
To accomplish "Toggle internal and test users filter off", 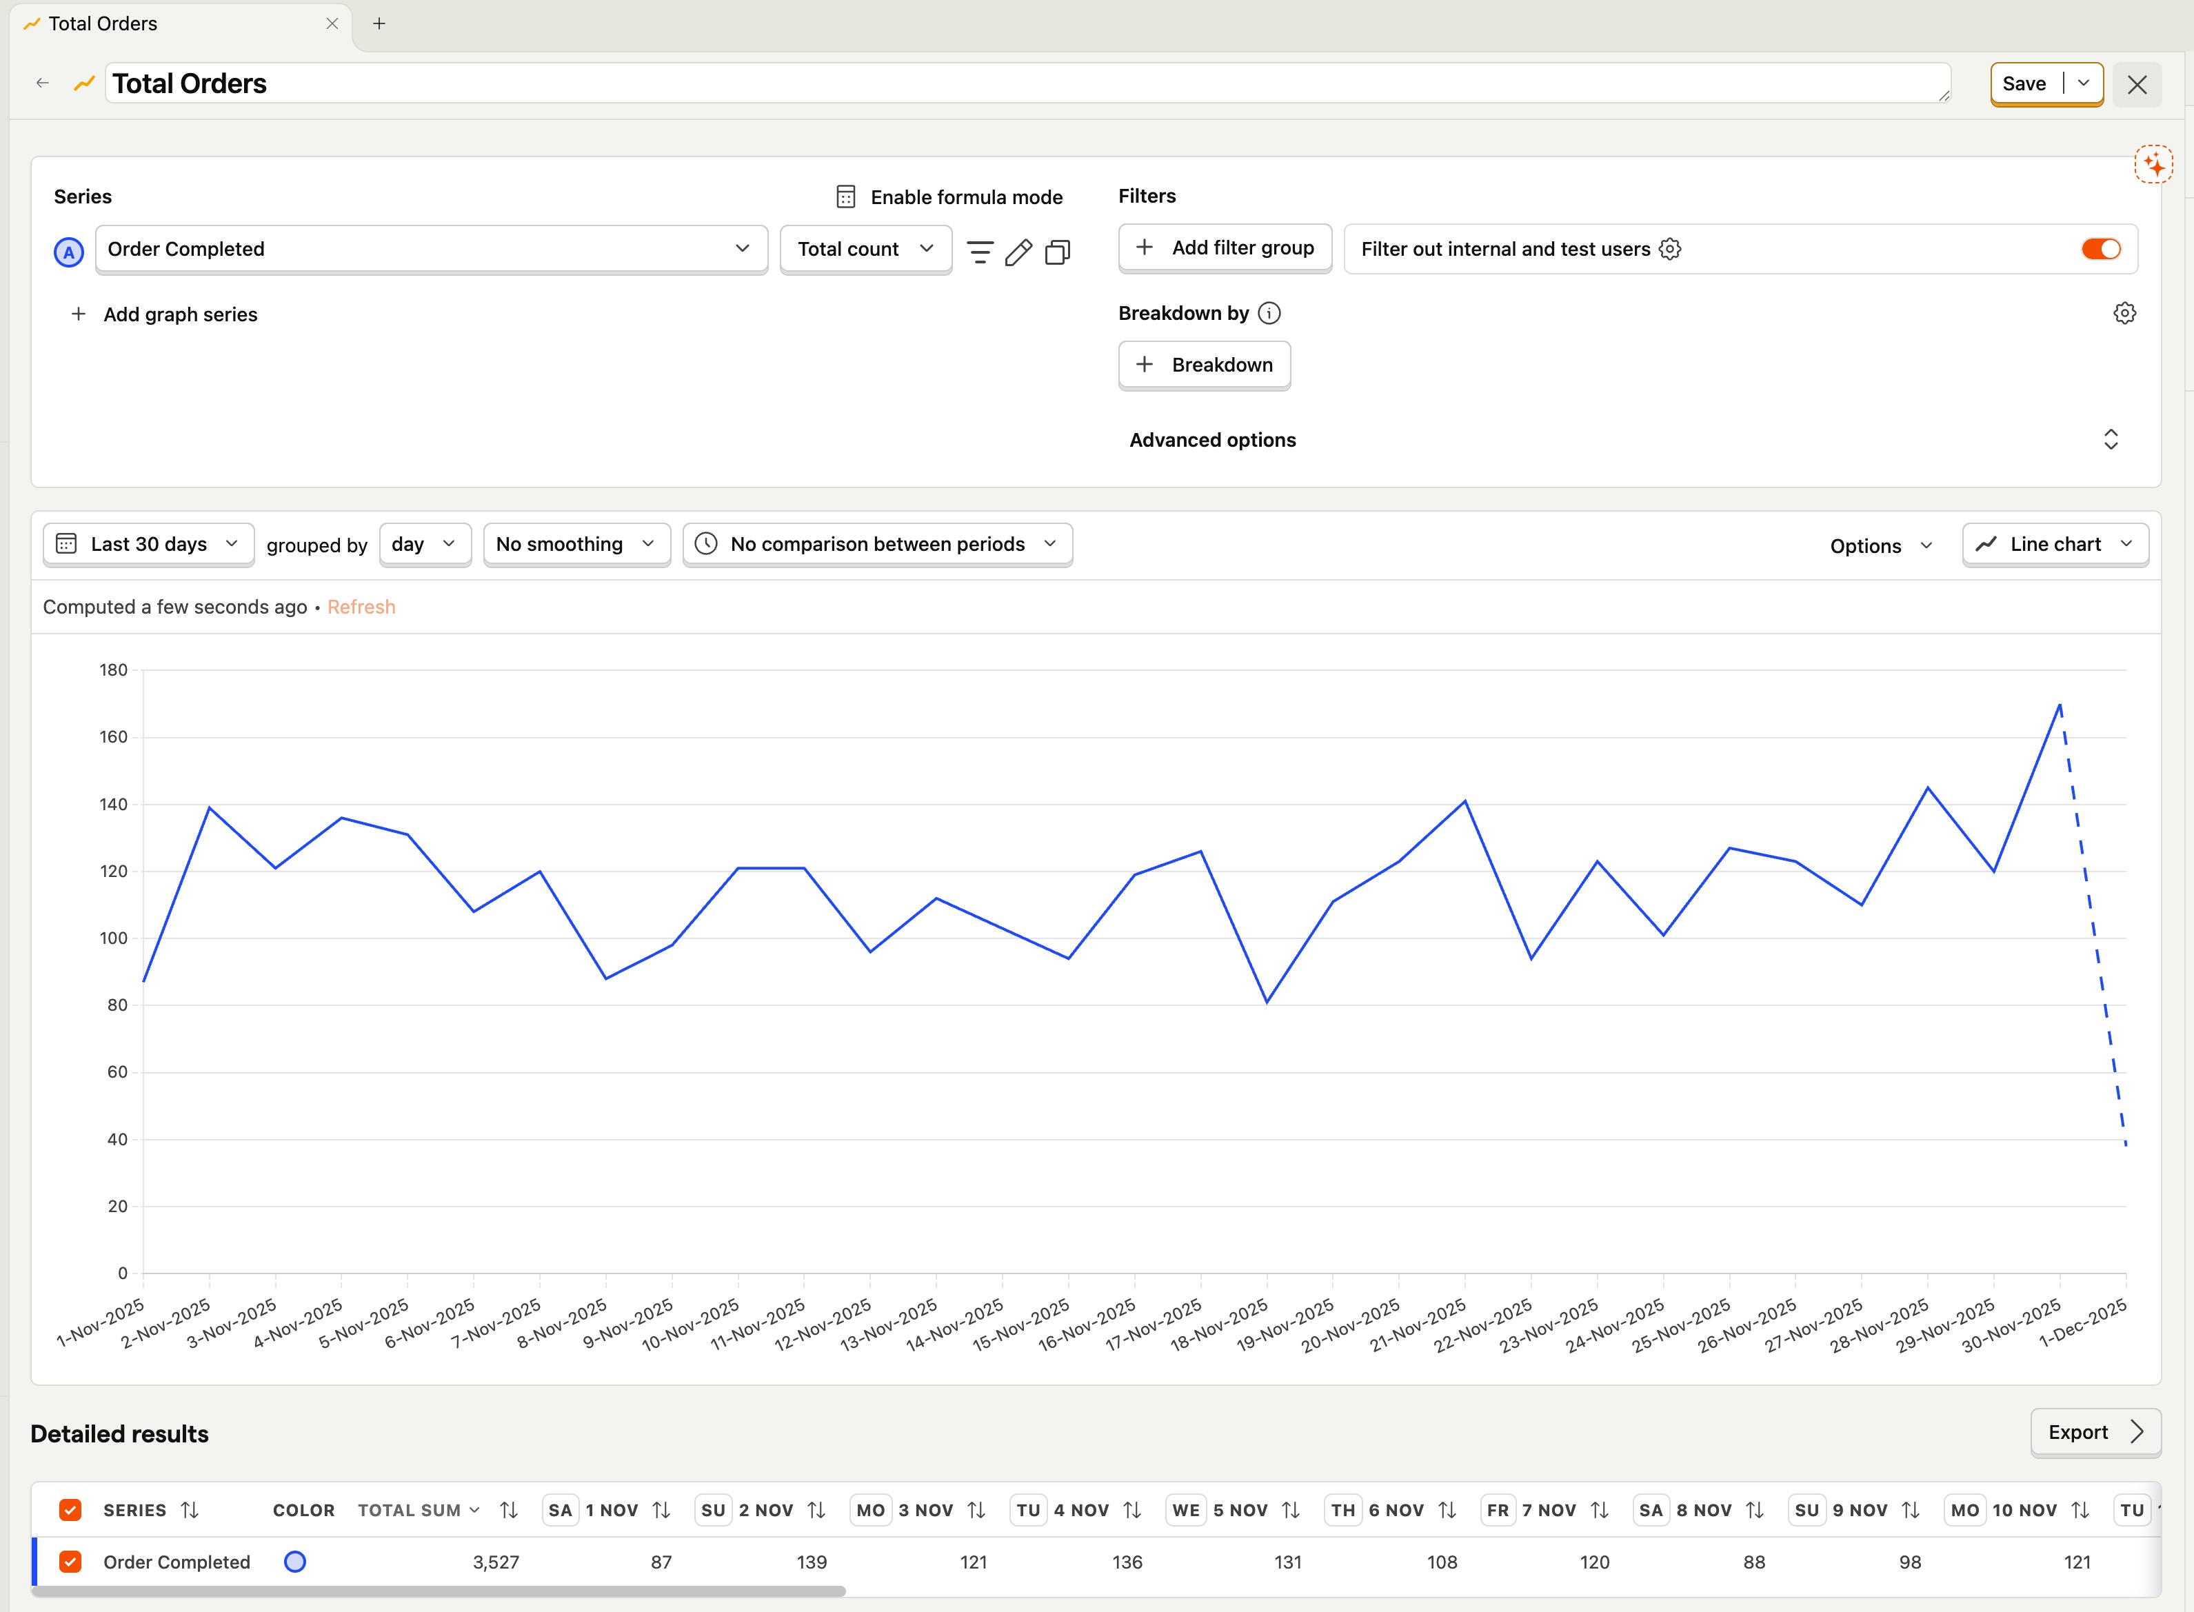I will point(2100,249).
